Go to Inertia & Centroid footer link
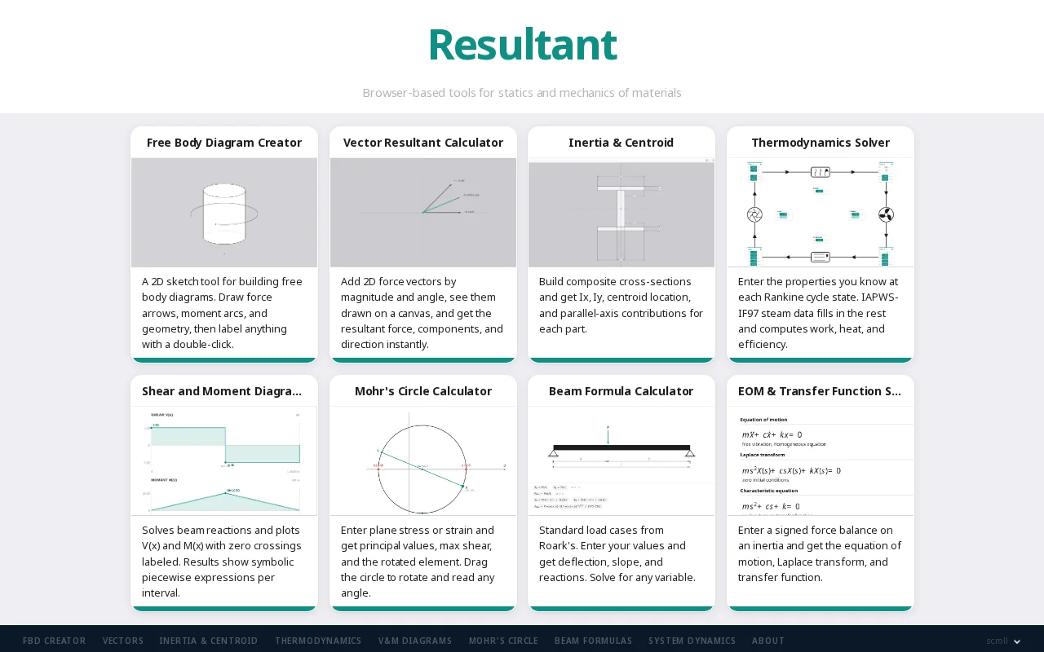 pos(209,641)
